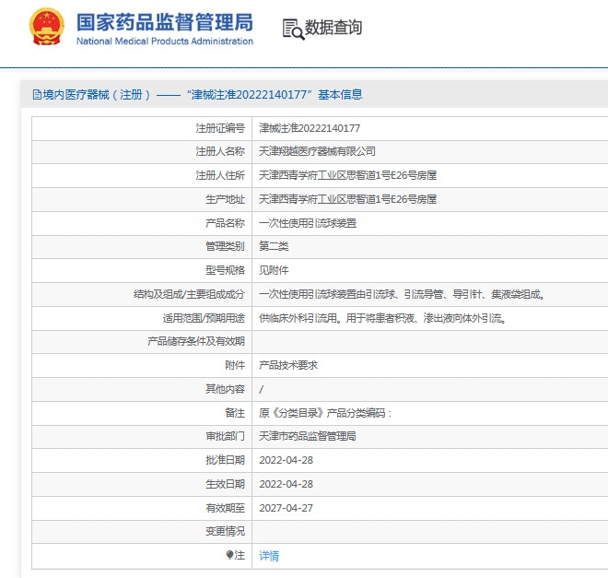Click the 变更情况 label
Image resolution: width=608 pixels, height=578 pixels.
click(226, 532)
